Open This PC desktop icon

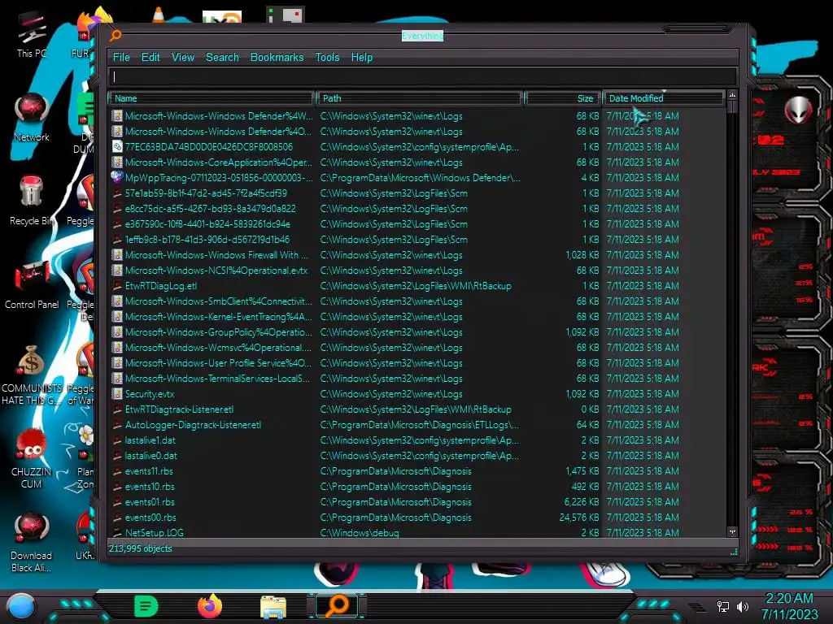32,35
